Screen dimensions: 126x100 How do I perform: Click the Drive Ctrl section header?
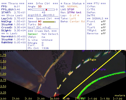pos(43,3)
